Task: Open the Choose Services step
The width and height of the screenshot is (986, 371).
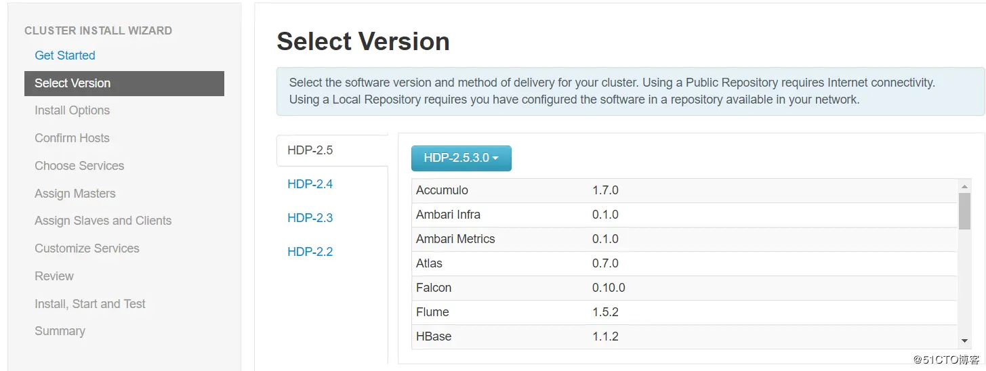Action: click(x=79, y=166)
